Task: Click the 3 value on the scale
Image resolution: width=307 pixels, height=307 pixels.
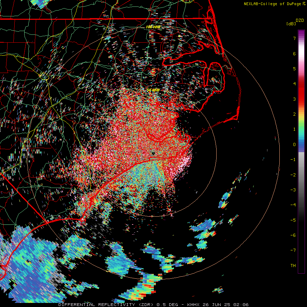Action: tap(294, 99)
